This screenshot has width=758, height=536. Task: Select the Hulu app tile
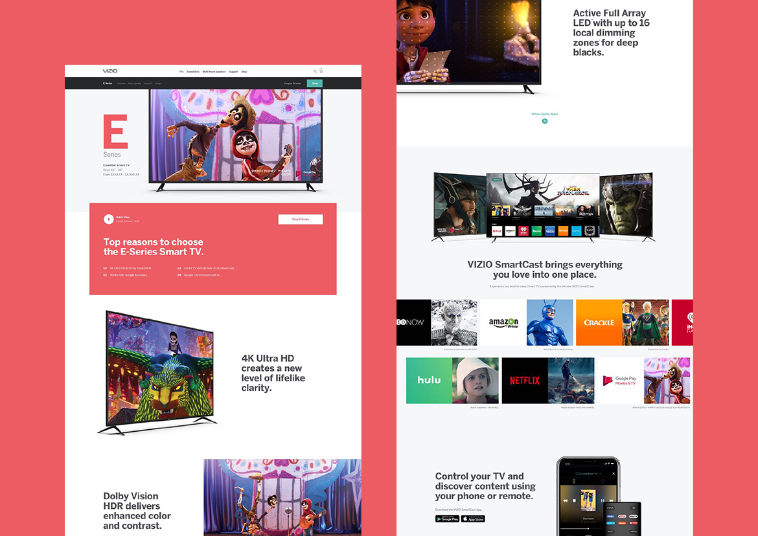429,381
